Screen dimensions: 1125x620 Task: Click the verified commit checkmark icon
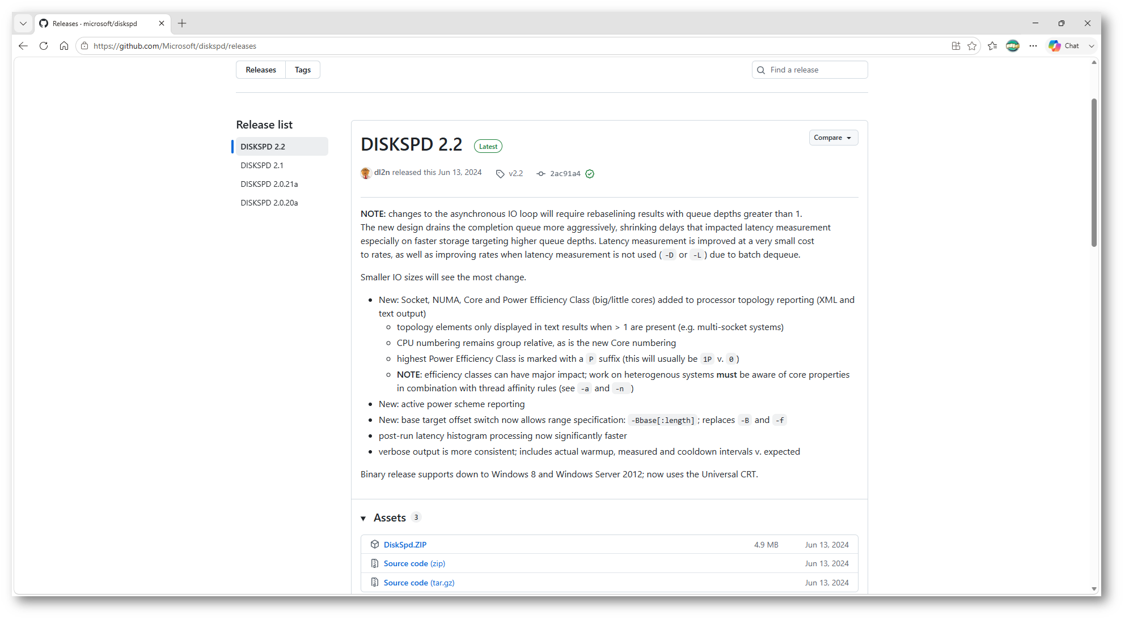coord(590,174)
